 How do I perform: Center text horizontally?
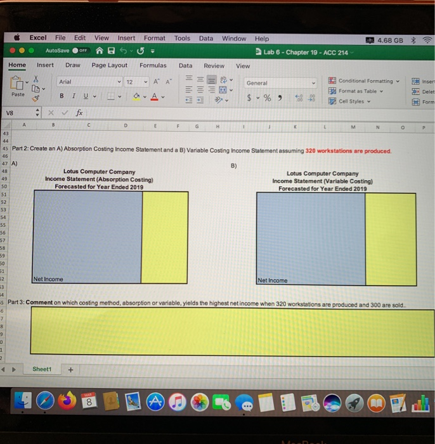click(x=200, y=90)
